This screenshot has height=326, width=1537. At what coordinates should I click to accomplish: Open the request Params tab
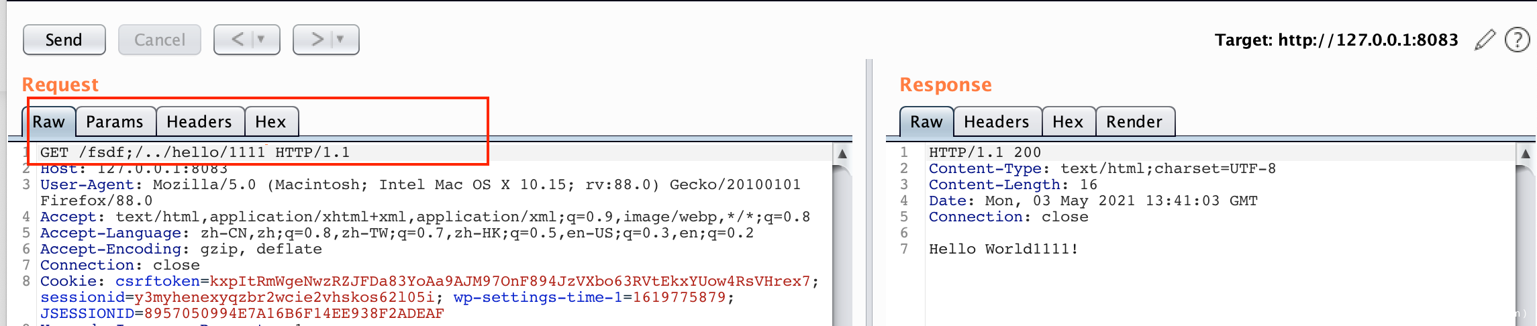tap(115, 121)
